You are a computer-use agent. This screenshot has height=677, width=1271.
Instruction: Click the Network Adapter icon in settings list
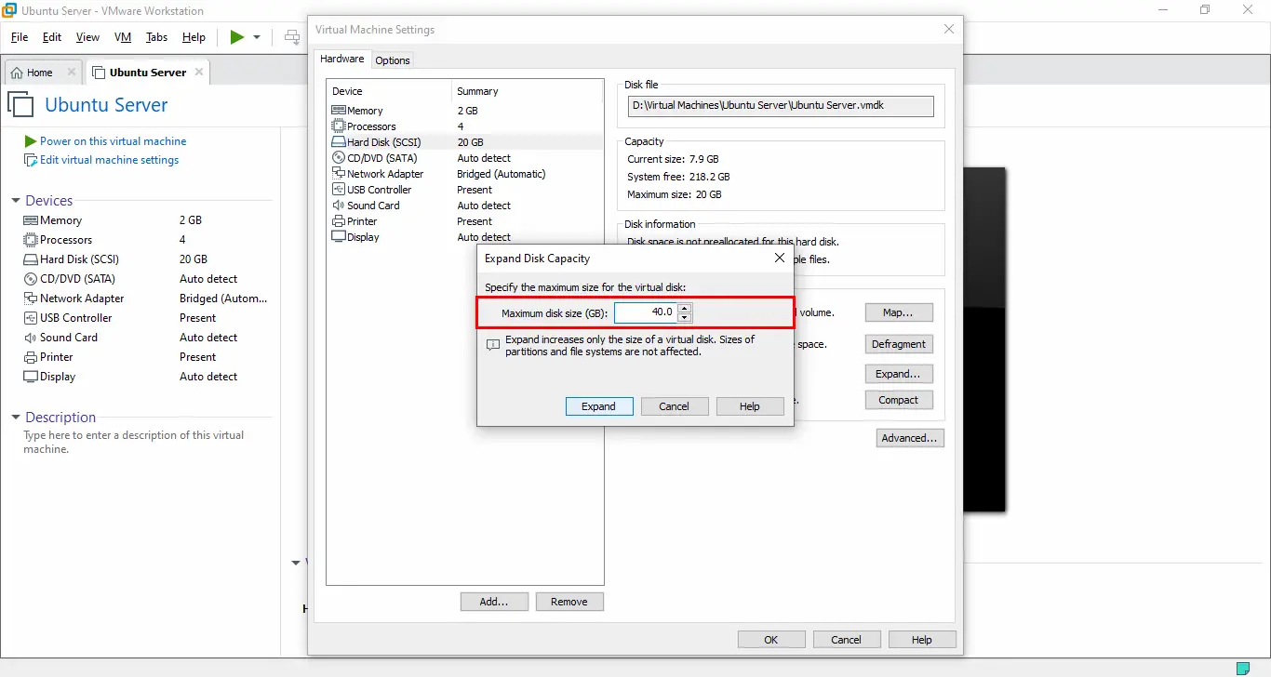(x=339, y=174)
